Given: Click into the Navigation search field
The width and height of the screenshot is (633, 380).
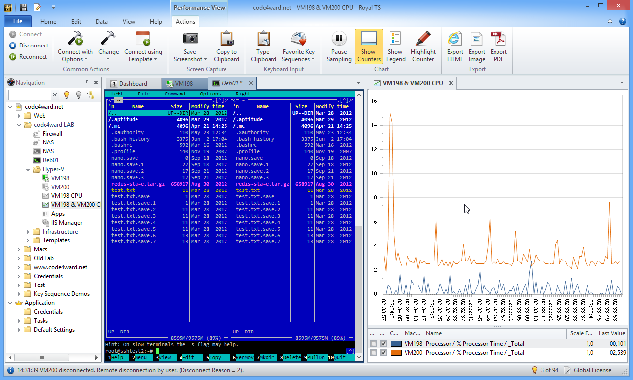Looking at the screenshot, I should tap(30, 95).
